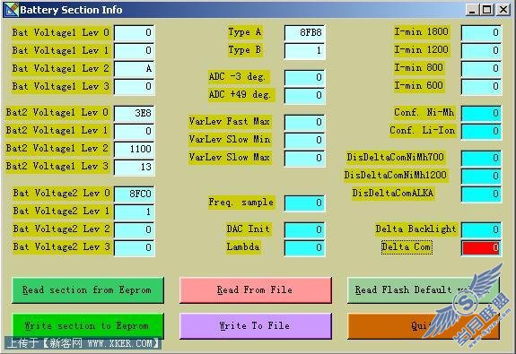
Task: Click Write section to Eeprom button
Action: tap(88, 325)
